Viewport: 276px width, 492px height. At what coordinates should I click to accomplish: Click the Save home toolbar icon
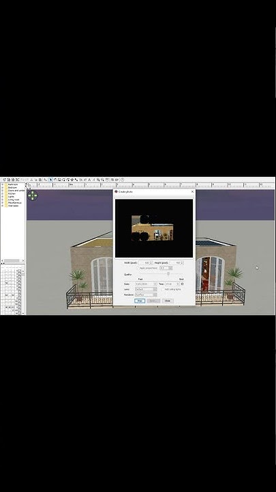[x=13, y=180]
